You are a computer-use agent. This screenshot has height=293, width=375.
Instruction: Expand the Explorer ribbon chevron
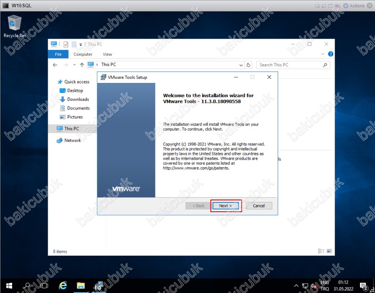(322, 54)
